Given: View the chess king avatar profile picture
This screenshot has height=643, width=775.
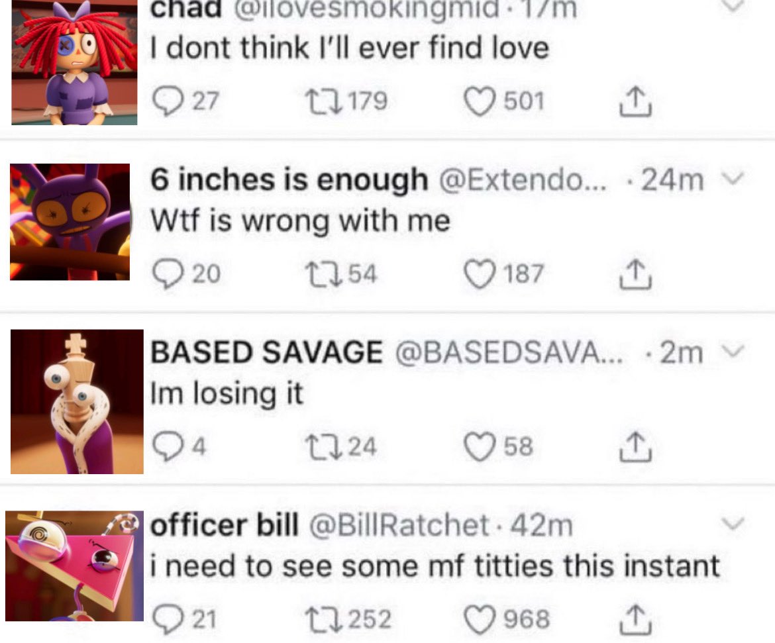Looking at the screenshot, I should [77, 401].
